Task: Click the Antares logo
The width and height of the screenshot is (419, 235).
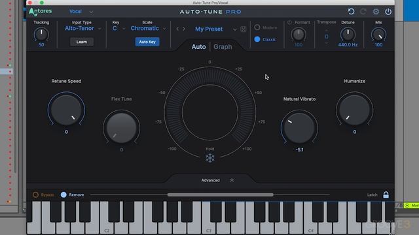Action: pyautogui.click(x=41, y=12)
